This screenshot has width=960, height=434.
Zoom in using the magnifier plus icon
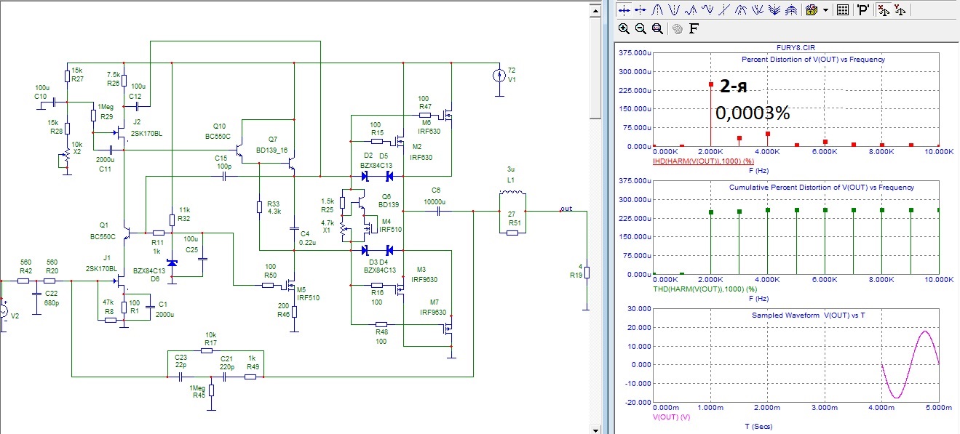(x=624, y=29)
